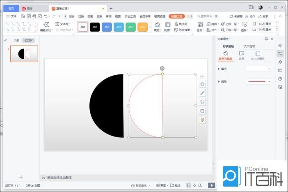Viewport: 288px width, 192px height.
Task: Click the help question mark sidebar icon
Action: tap(280, 79)
